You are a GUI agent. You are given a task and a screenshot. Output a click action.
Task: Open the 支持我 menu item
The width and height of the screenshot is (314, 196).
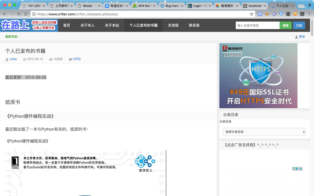[173, 26]
